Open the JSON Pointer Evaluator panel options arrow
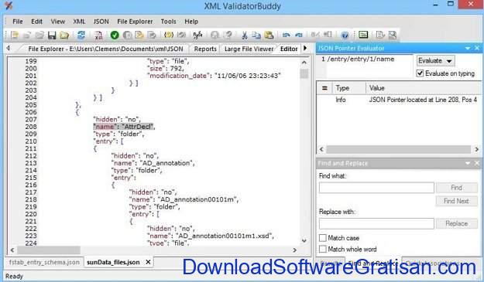This screenshot has height=282, width=484. [468, 48]
